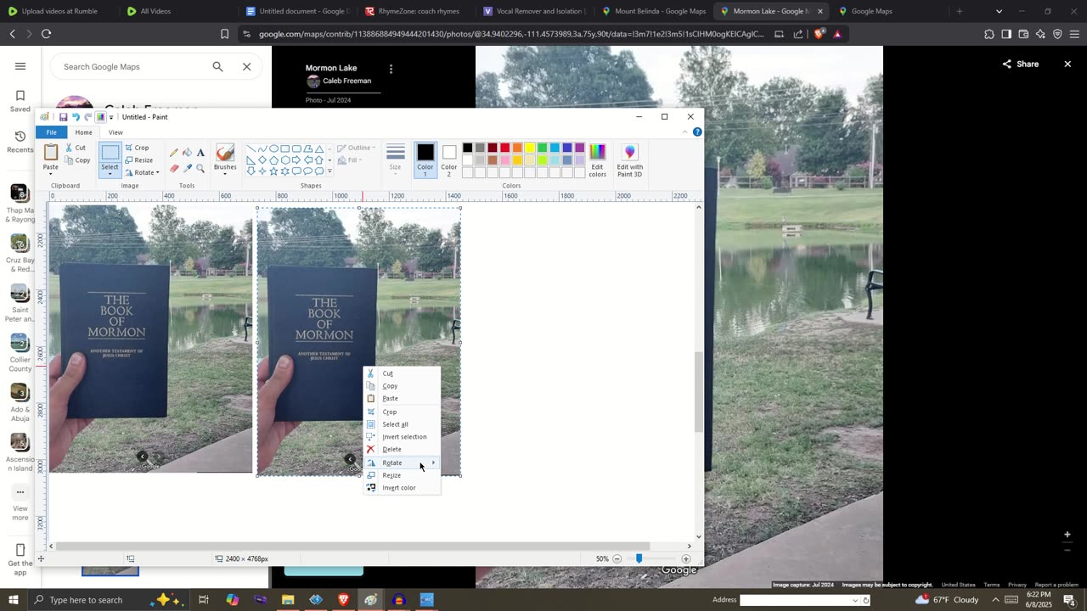Toggle the rectangular Select tool
1087x611 pixels.
[x=110, y=153]
